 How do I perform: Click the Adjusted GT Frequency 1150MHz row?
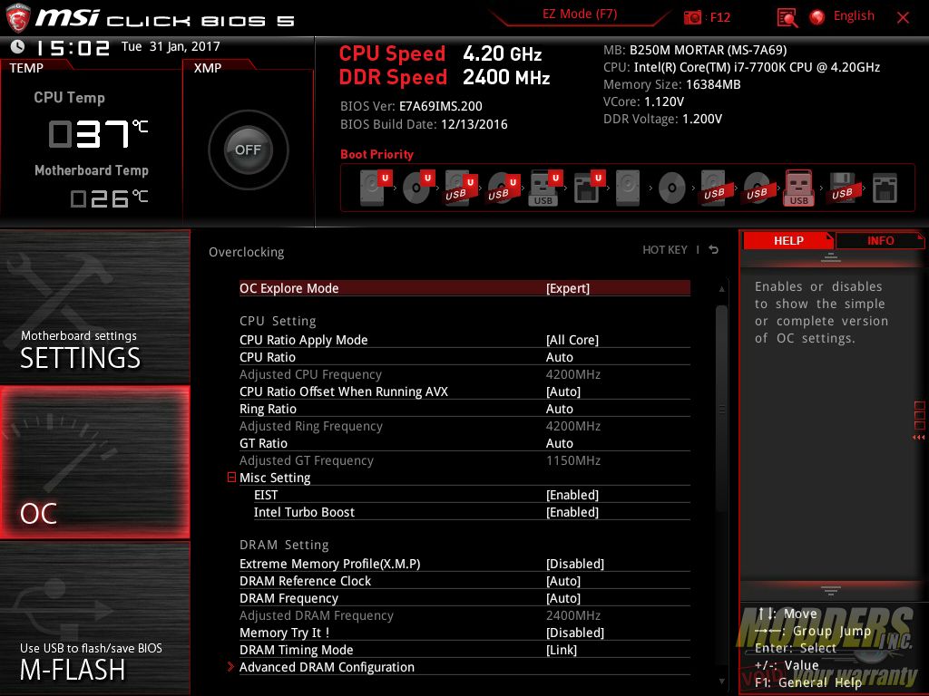(464, 459)
